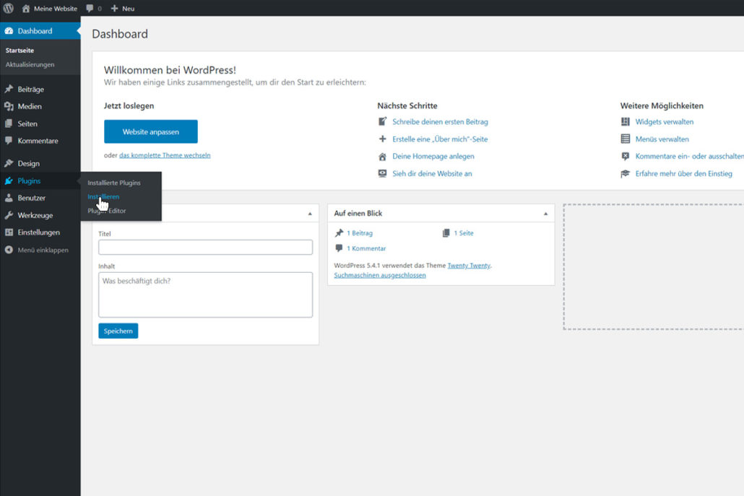Focus the Titel input field
Screen dimensions: 744x496
205,247
